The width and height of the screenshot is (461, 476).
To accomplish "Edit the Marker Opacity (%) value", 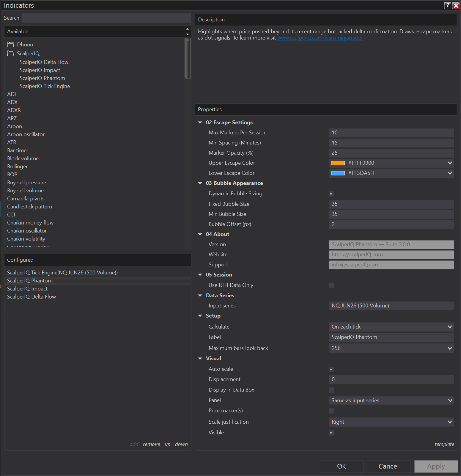I will click(391, 153).
